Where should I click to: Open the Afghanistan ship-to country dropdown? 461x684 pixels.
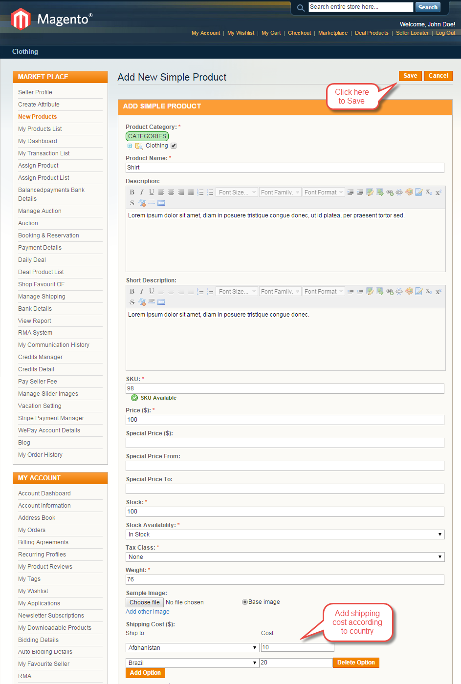(x=192, y=648)
